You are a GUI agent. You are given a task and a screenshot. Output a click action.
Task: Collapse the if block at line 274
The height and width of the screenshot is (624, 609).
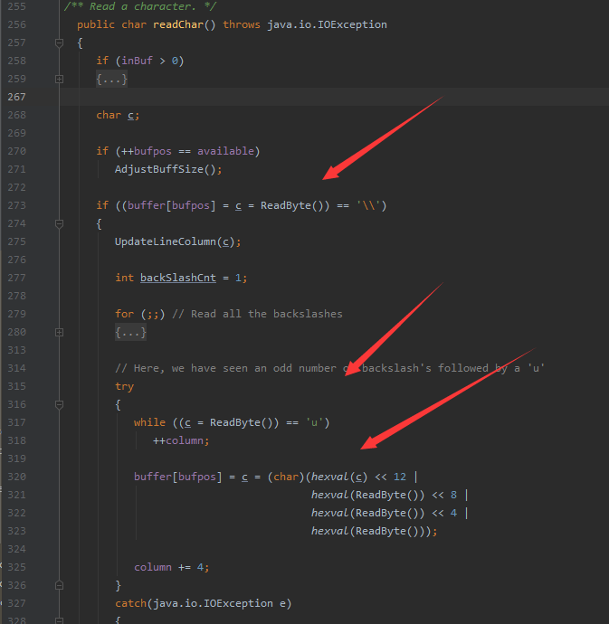click(59, 223)
